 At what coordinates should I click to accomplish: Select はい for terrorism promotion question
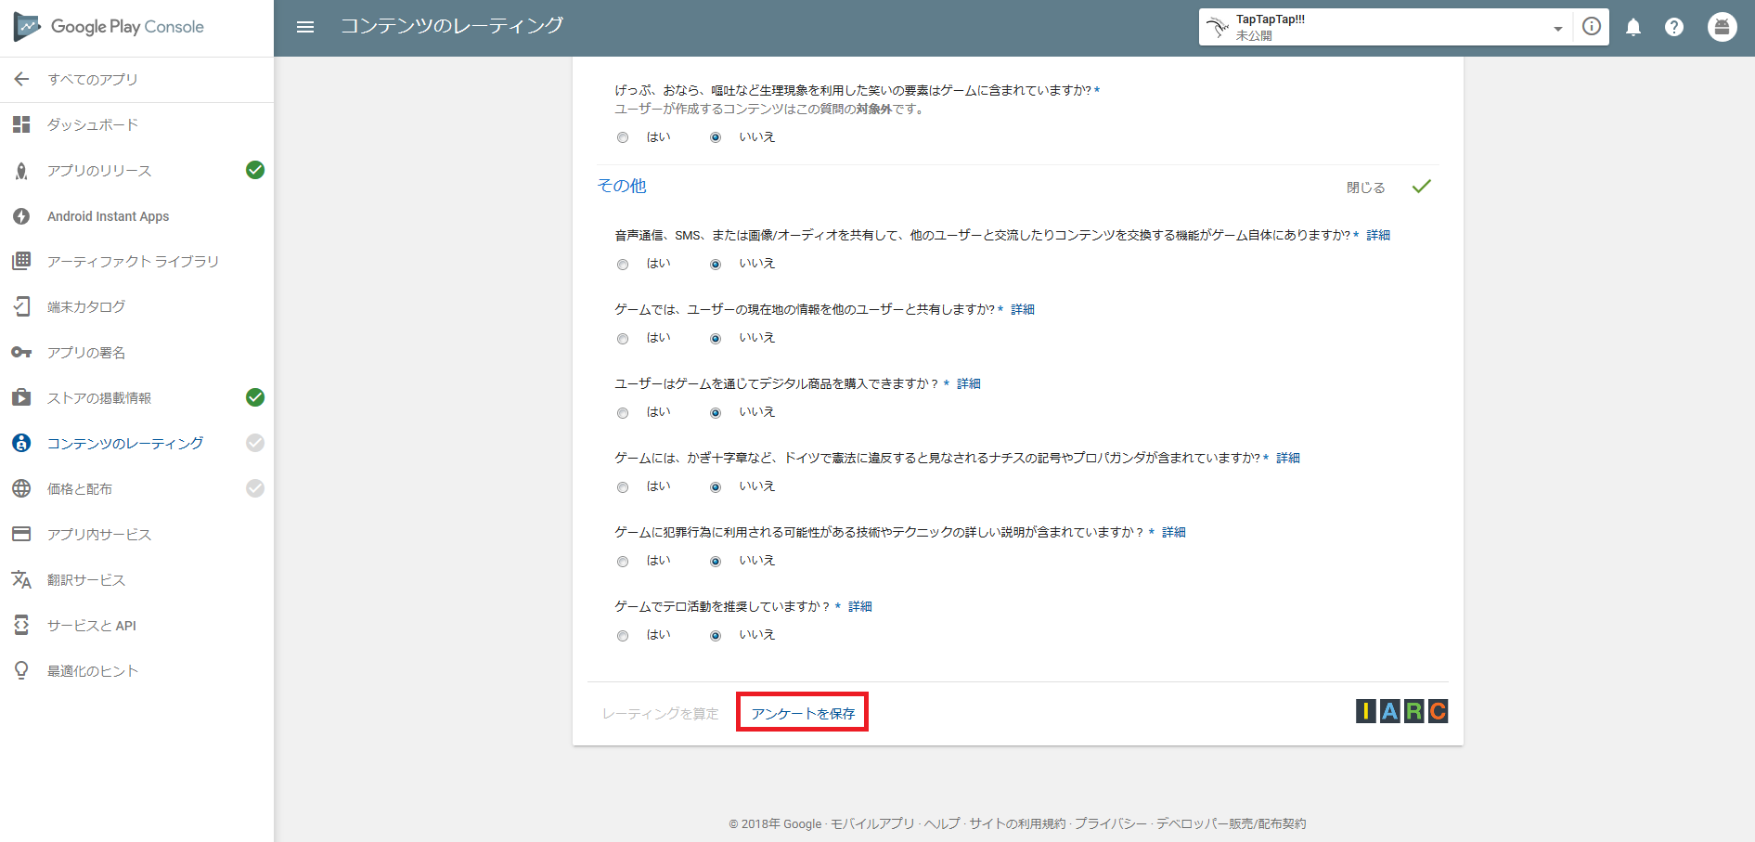[623, 636]
